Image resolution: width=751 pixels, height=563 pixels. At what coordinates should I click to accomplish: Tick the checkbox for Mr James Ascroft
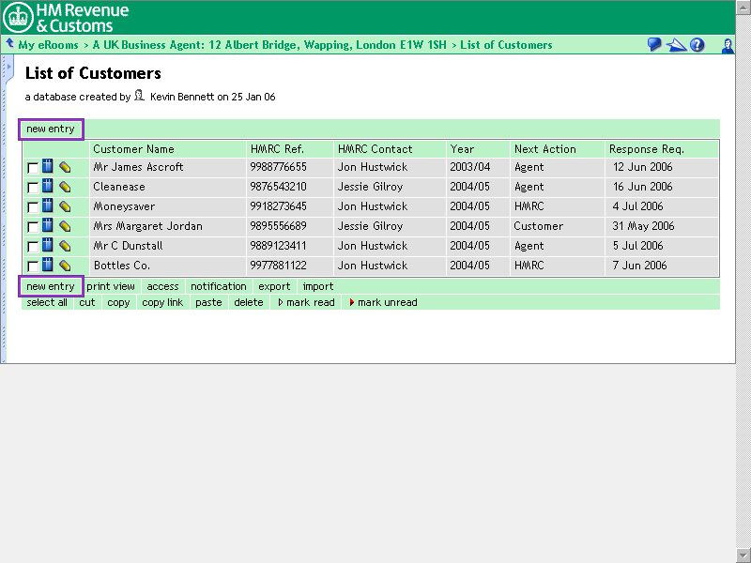(33, 168)
